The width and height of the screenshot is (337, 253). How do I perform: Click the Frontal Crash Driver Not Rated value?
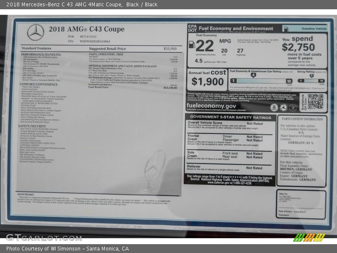(254, 137)
